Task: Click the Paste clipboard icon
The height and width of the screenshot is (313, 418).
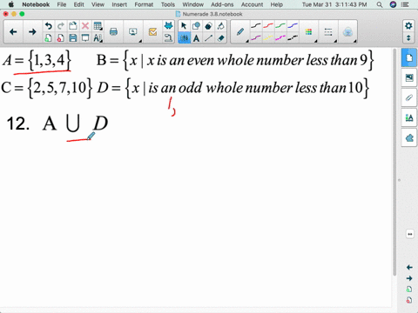Action: [x=73, y=26]
